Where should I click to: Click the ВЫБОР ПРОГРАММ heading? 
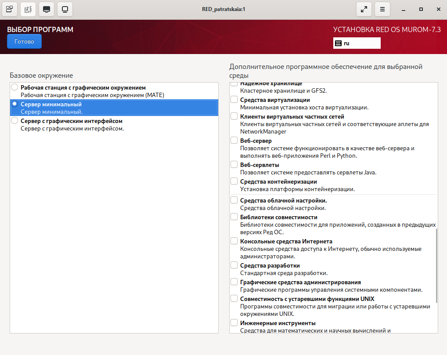click(x=40, y=29)
